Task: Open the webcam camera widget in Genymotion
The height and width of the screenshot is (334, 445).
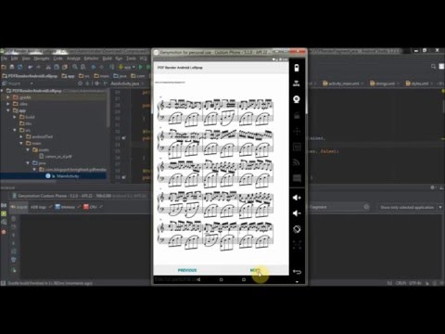Action: click(297, 99)
